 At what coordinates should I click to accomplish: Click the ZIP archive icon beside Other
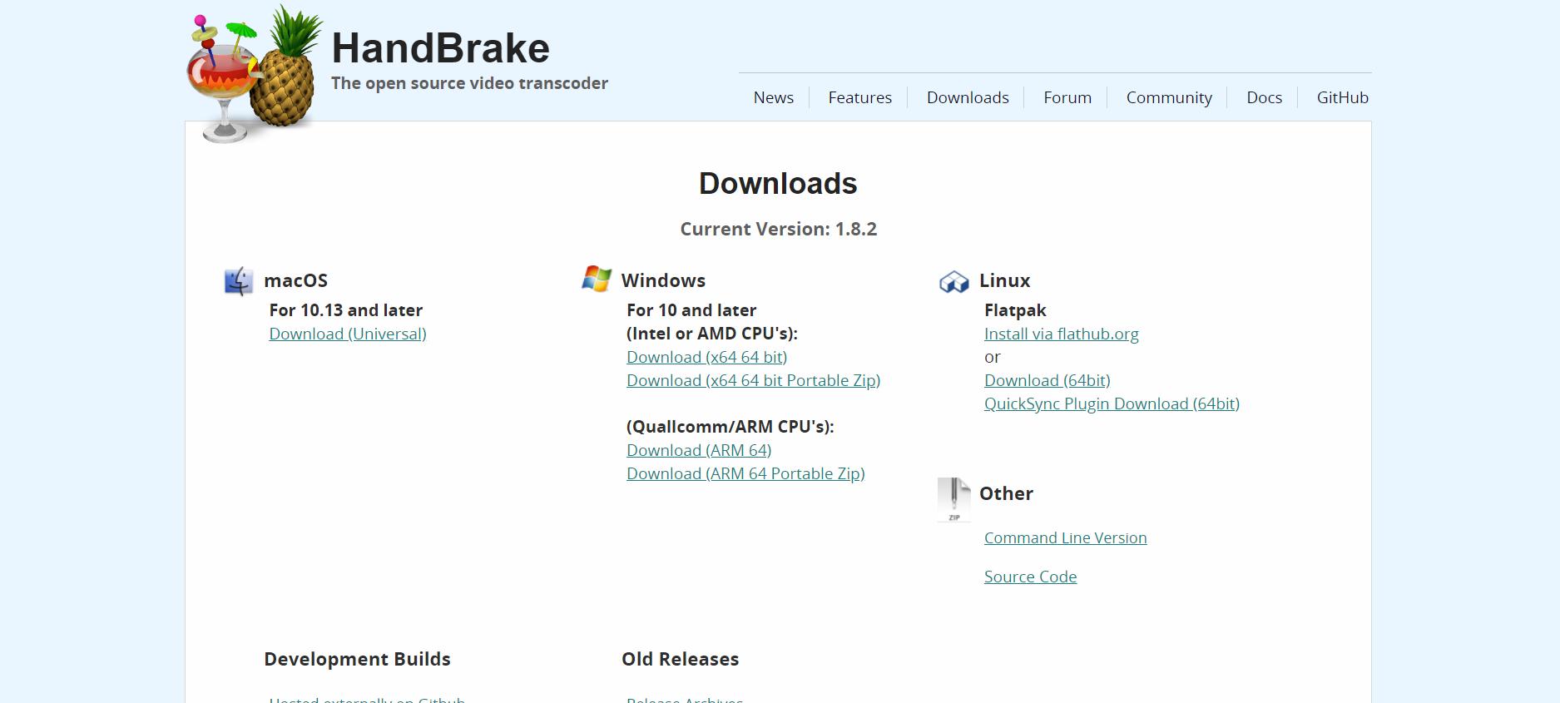[x=954, y=499]
